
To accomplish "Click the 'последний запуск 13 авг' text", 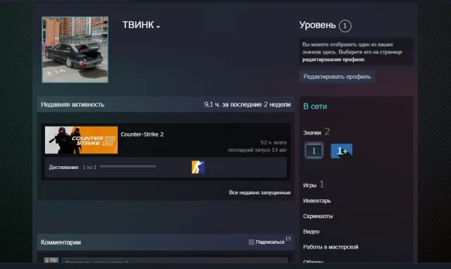I will pos(257,150).
